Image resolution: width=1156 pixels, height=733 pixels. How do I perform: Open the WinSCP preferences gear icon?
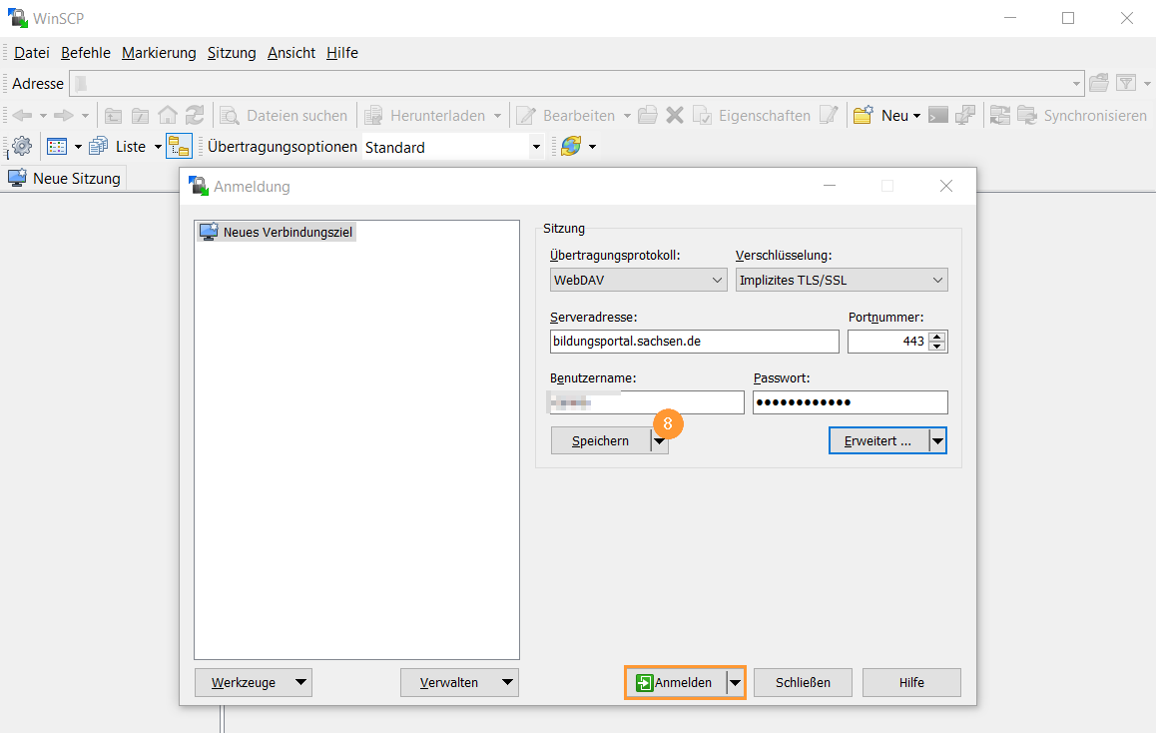coord(20,146)
